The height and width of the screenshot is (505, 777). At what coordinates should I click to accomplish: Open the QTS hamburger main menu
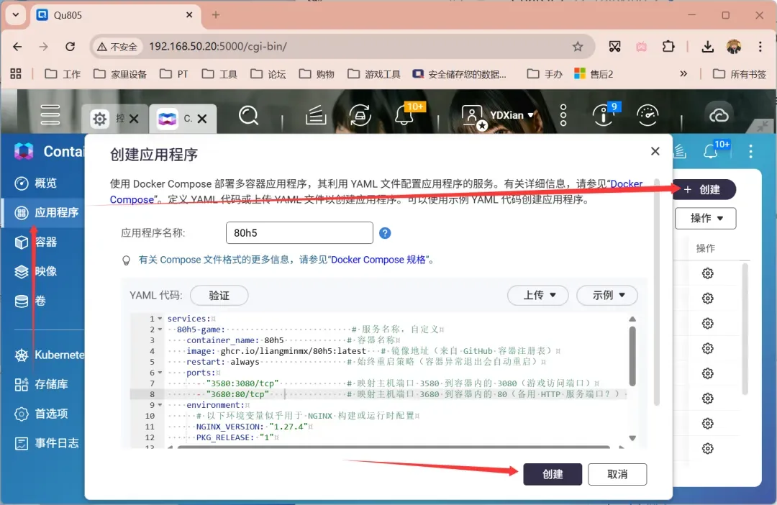50,115
